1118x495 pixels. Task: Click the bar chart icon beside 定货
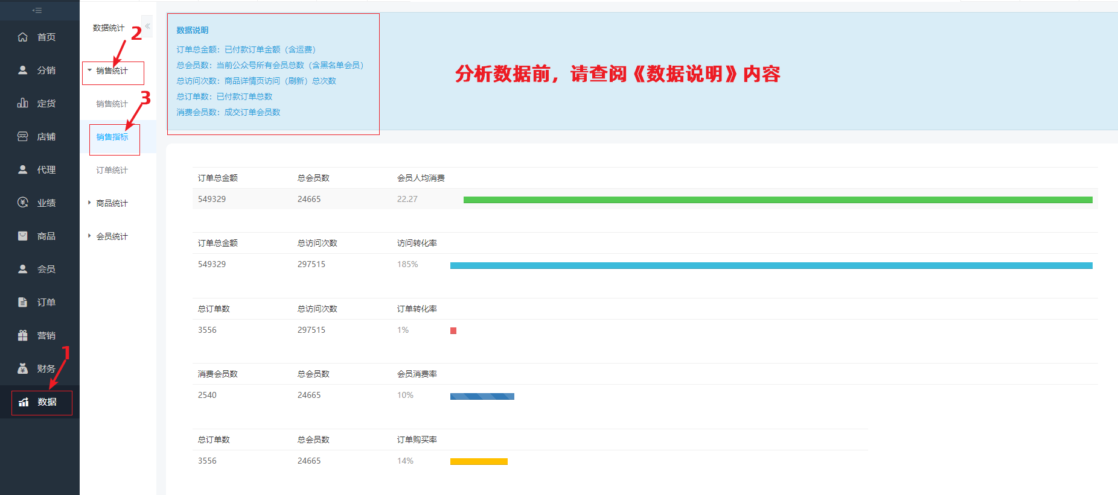tap(22, 103)
